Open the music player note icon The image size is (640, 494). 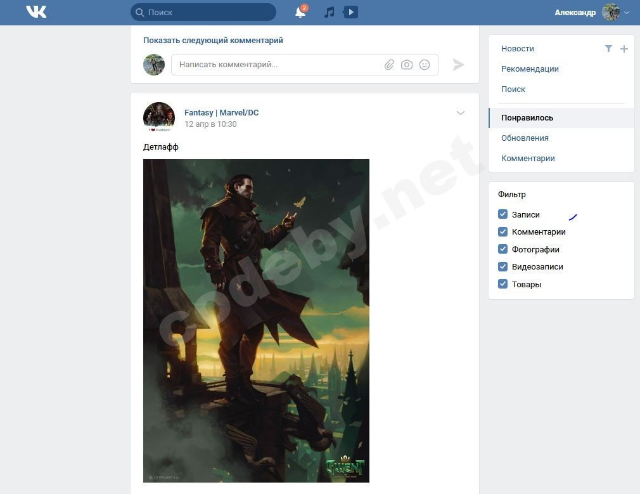point(329,12)
